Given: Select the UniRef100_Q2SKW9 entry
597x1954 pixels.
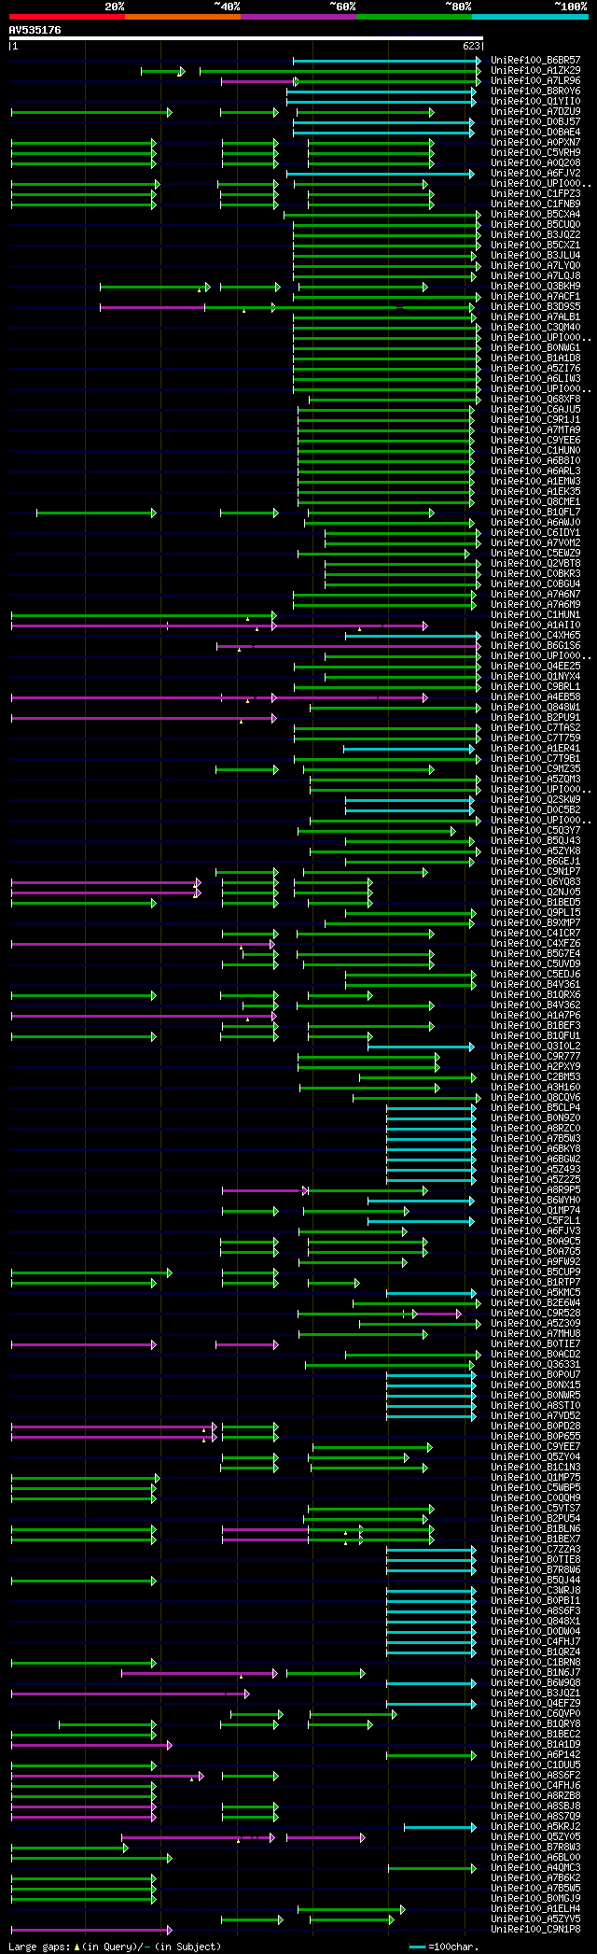Looking at the screenshot, I should pyautogui.click(x=535, y=799).
